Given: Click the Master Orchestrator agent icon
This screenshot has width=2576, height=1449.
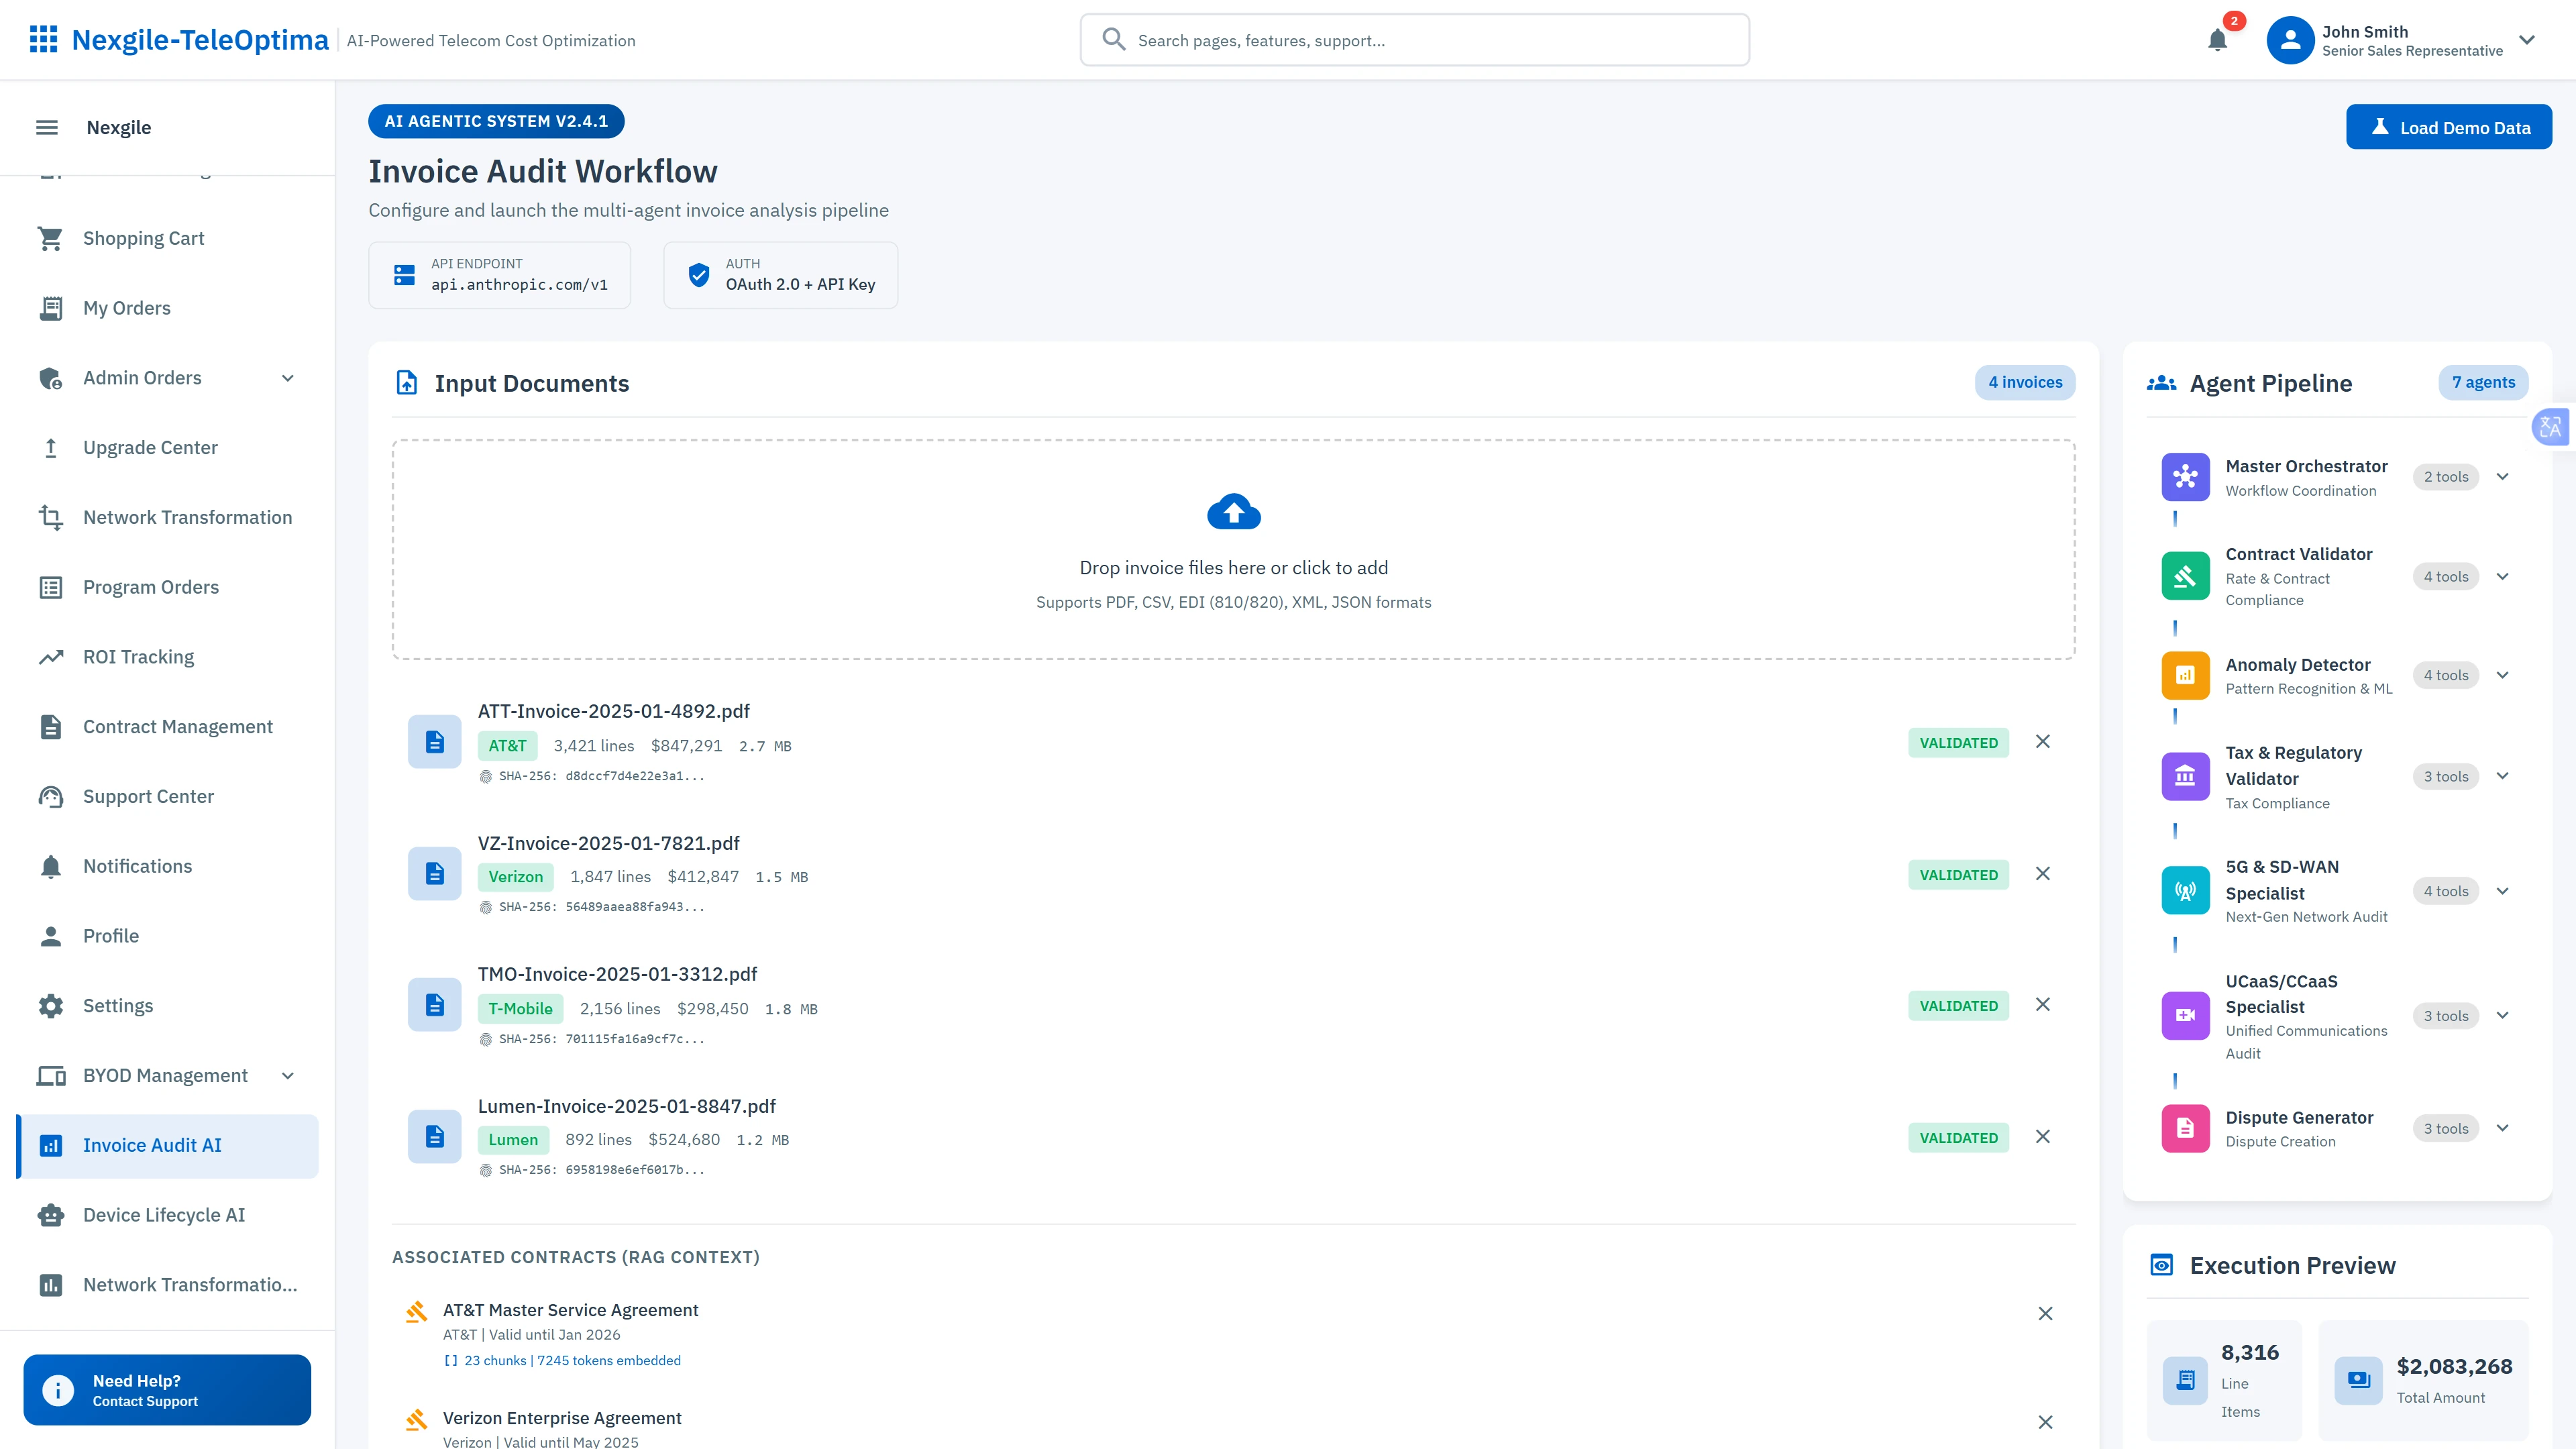Looking at the screenshot, I should tap(2185, 477).
